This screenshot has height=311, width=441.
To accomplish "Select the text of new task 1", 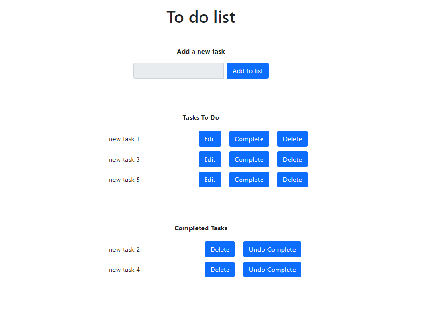I will click(124, 138).
